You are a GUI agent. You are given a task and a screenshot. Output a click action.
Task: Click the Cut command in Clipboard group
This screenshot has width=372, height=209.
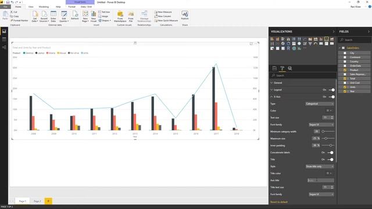tap(13, 12)
